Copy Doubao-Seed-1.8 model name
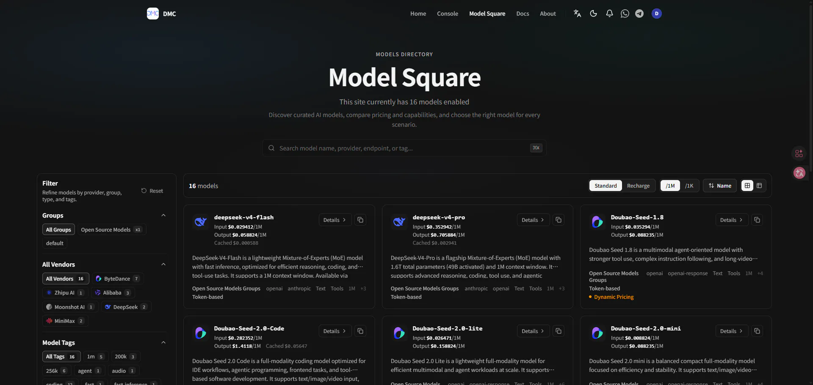The image size is (813, 385). point(757,220)
